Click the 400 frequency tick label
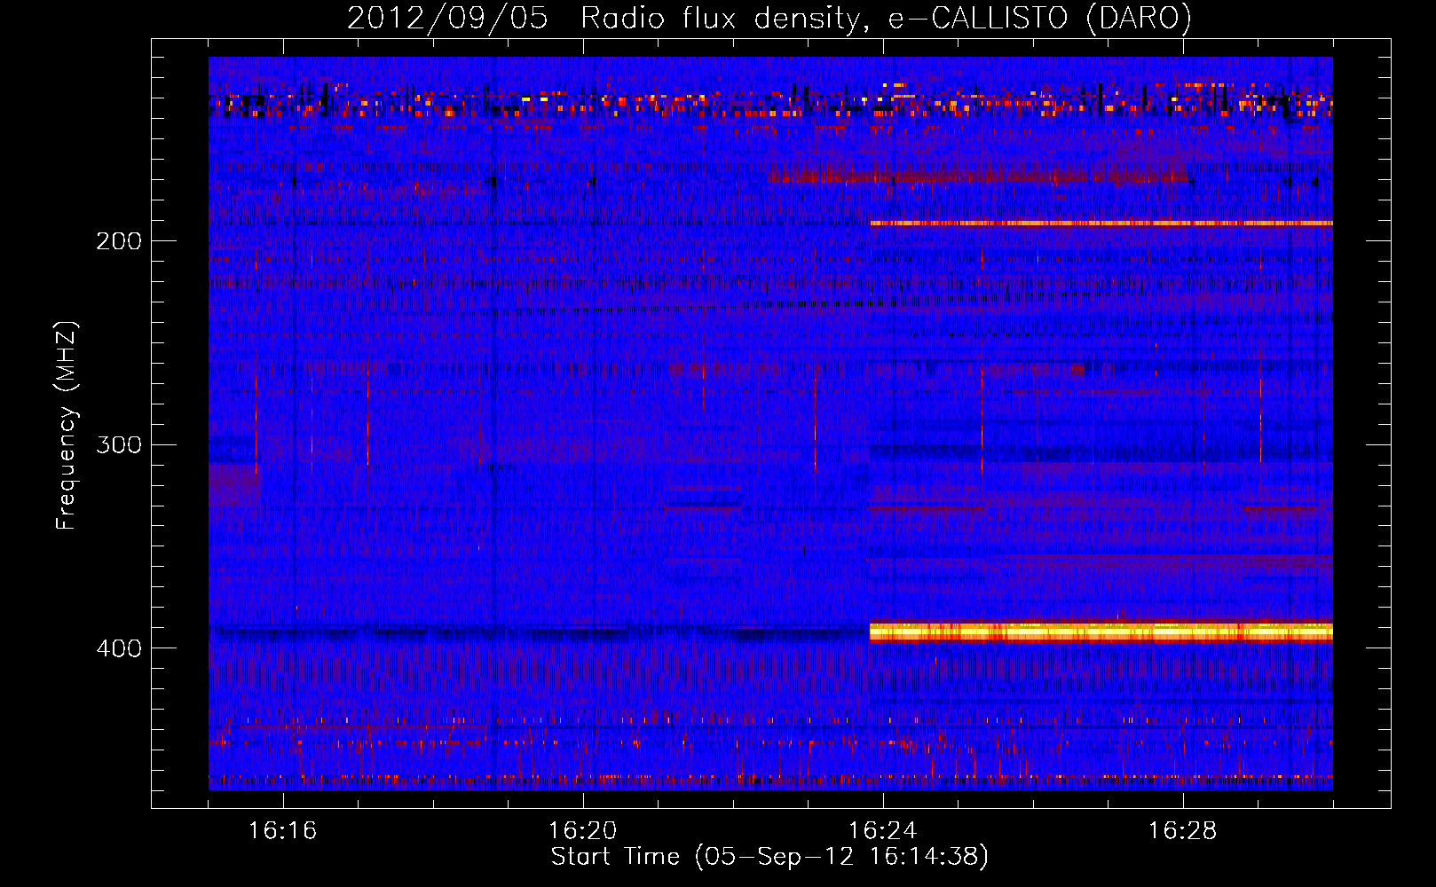The width and height of the screenshot is (1436, 887). click(x=119, y=648)
